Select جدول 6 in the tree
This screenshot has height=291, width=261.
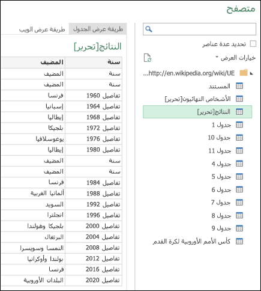tap(221, 189)
